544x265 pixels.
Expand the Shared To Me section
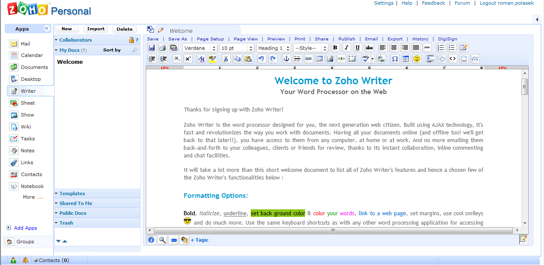pyautogui.click(x=97, y=203)
